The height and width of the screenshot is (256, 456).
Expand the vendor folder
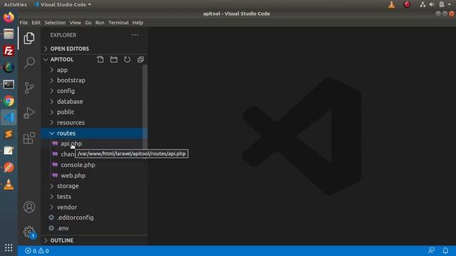(x=94, y=207)
